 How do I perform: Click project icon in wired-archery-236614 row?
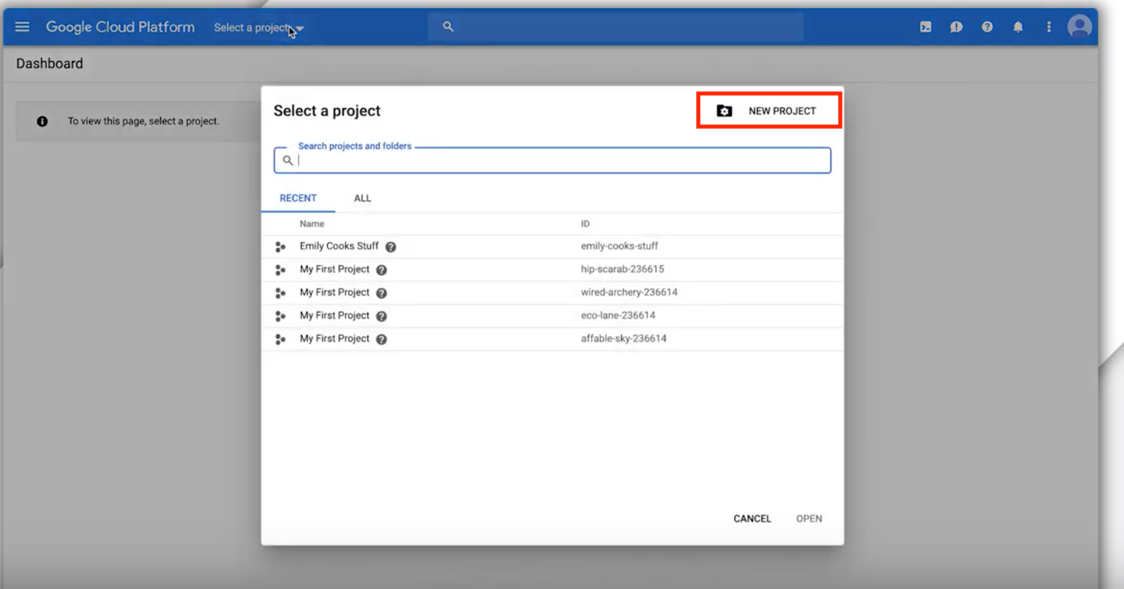coord(280,293)
